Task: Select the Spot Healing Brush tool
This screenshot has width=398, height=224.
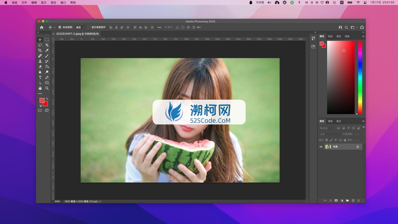Action: (x=40, y=56)
